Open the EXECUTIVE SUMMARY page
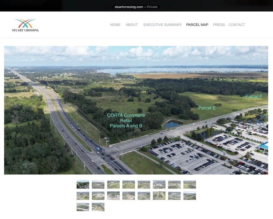The width and height of the screenshot is (273, 219). (x=163, y=25)
